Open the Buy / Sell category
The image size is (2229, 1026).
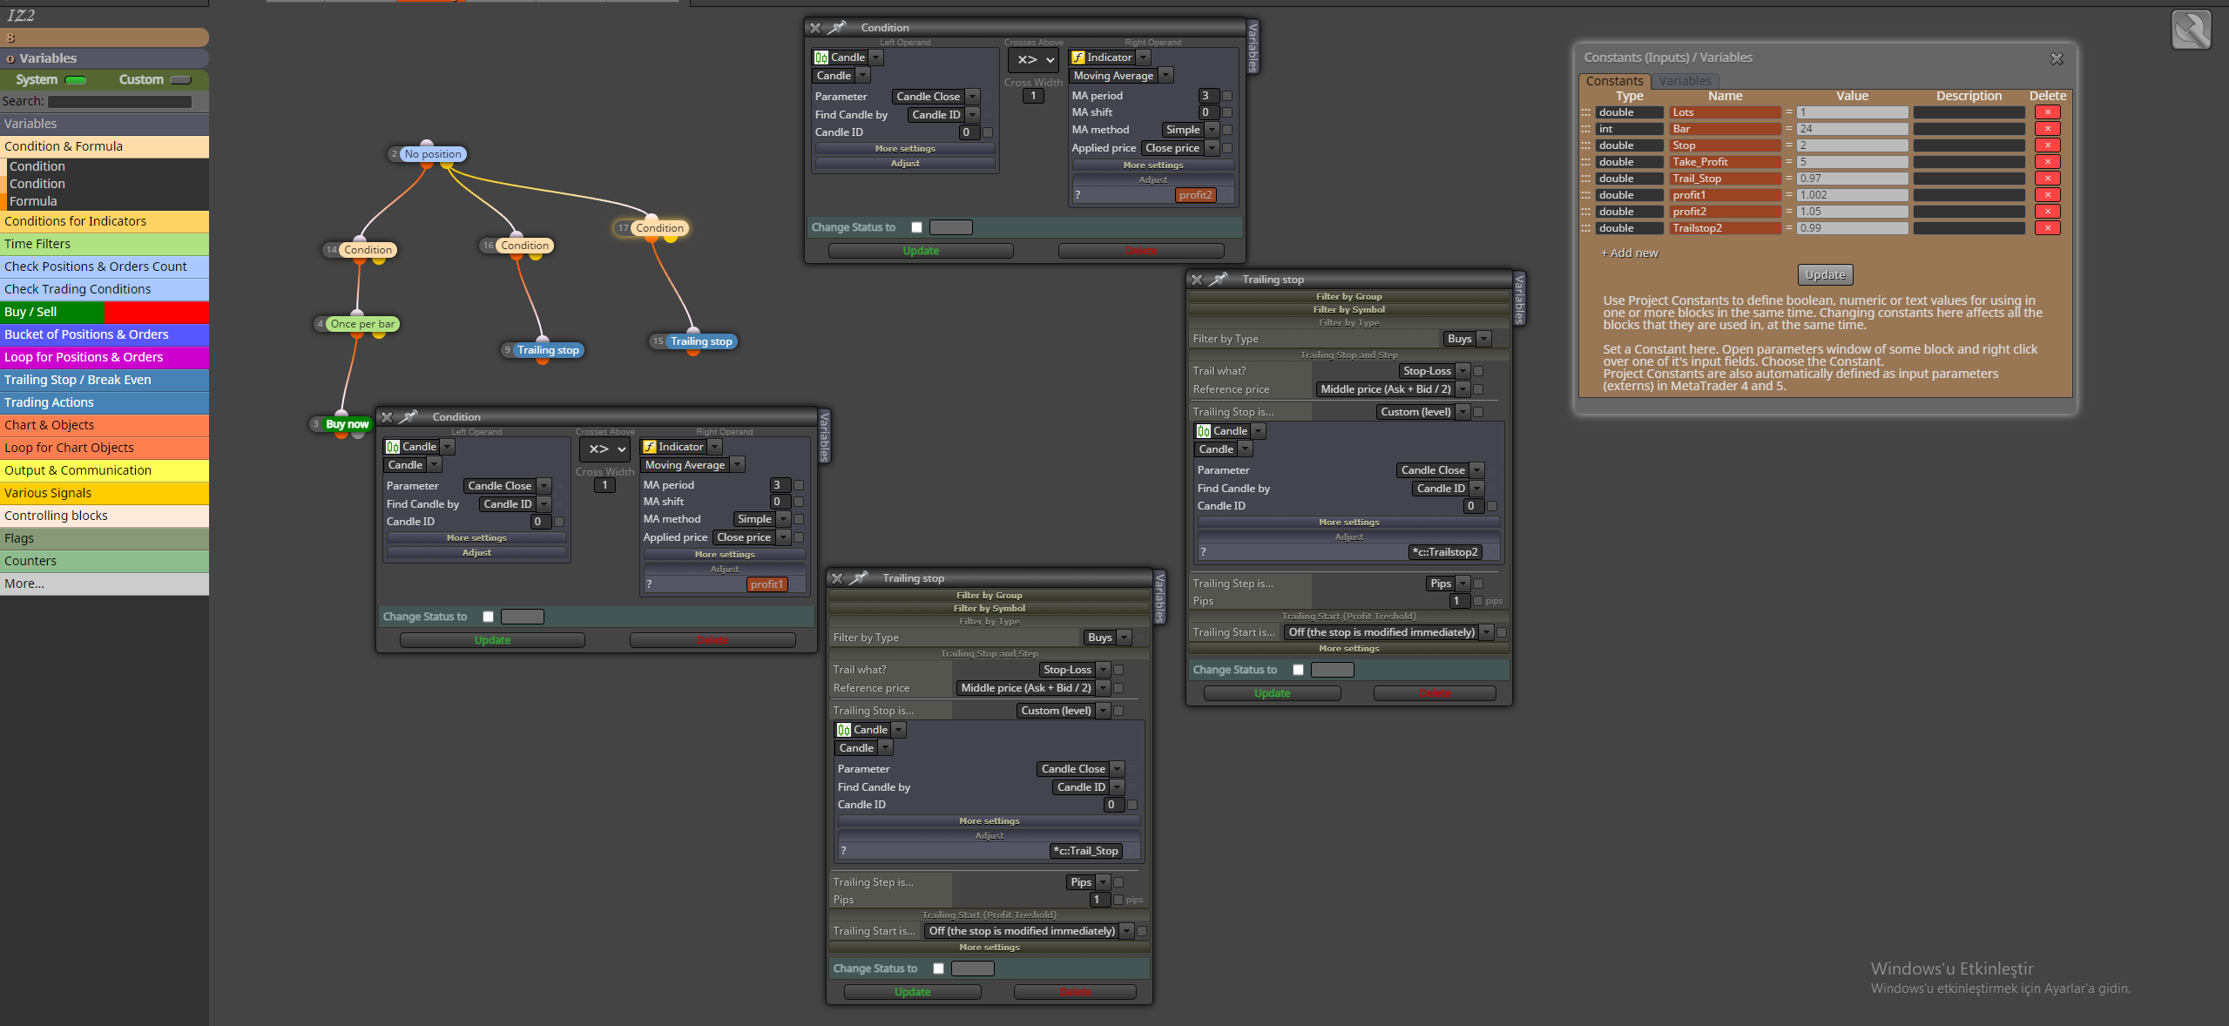click(105, 312)
